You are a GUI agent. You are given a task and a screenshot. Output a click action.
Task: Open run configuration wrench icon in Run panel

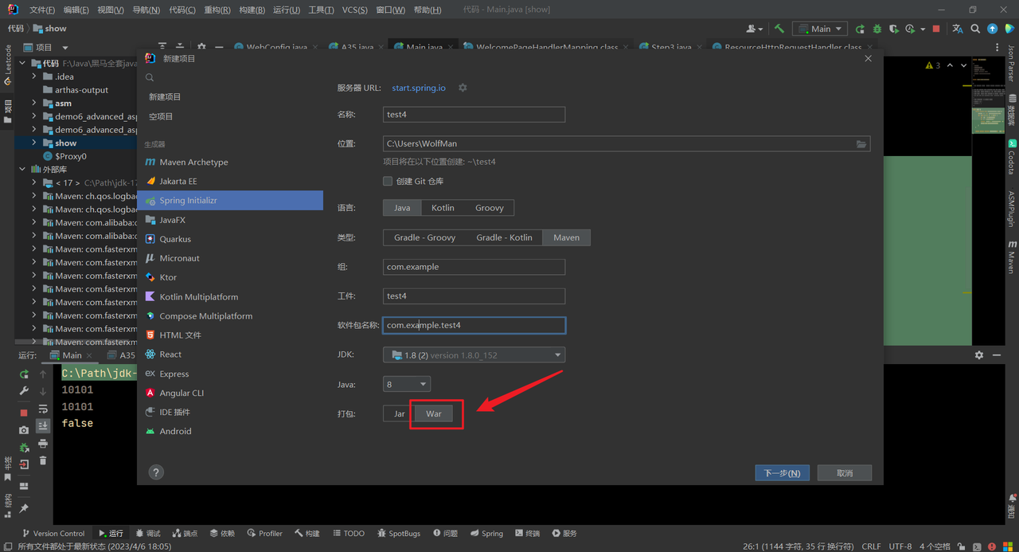tap(24, 391)
